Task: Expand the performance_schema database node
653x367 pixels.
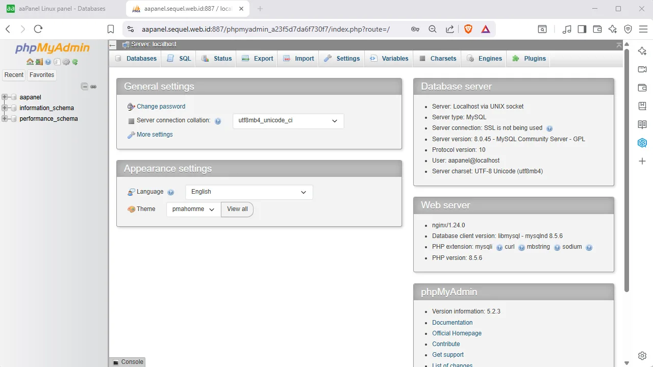Action: (x=5, y=119)
